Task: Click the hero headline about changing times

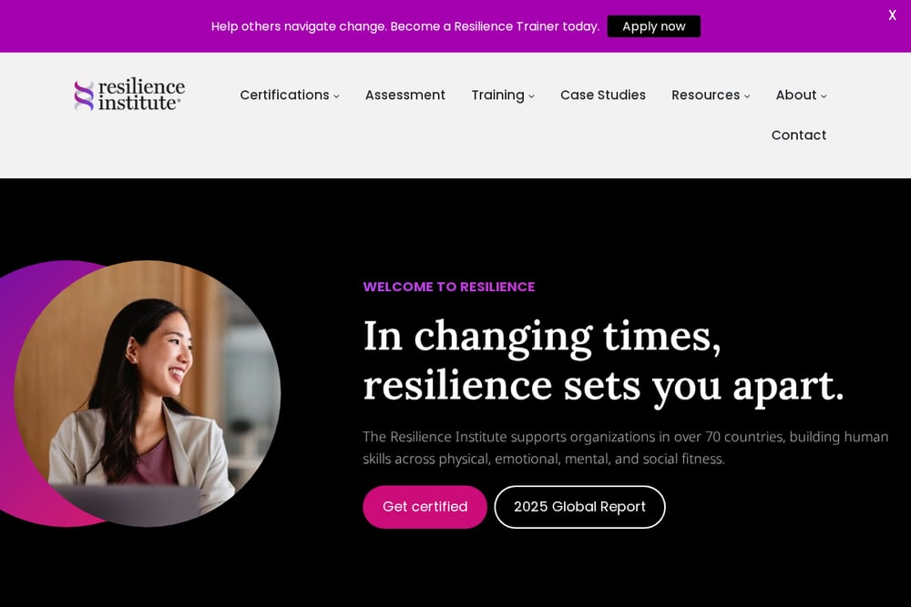Action: [x=603, y=361]
